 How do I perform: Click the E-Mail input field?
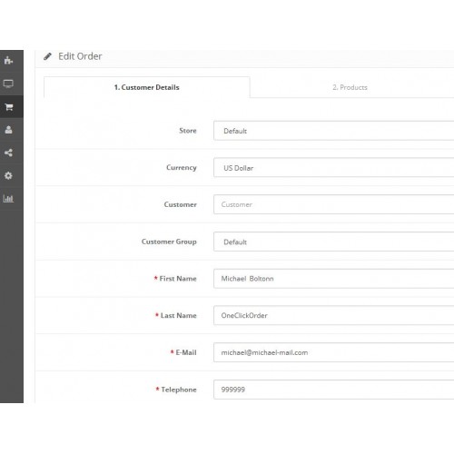pos(333,352)
